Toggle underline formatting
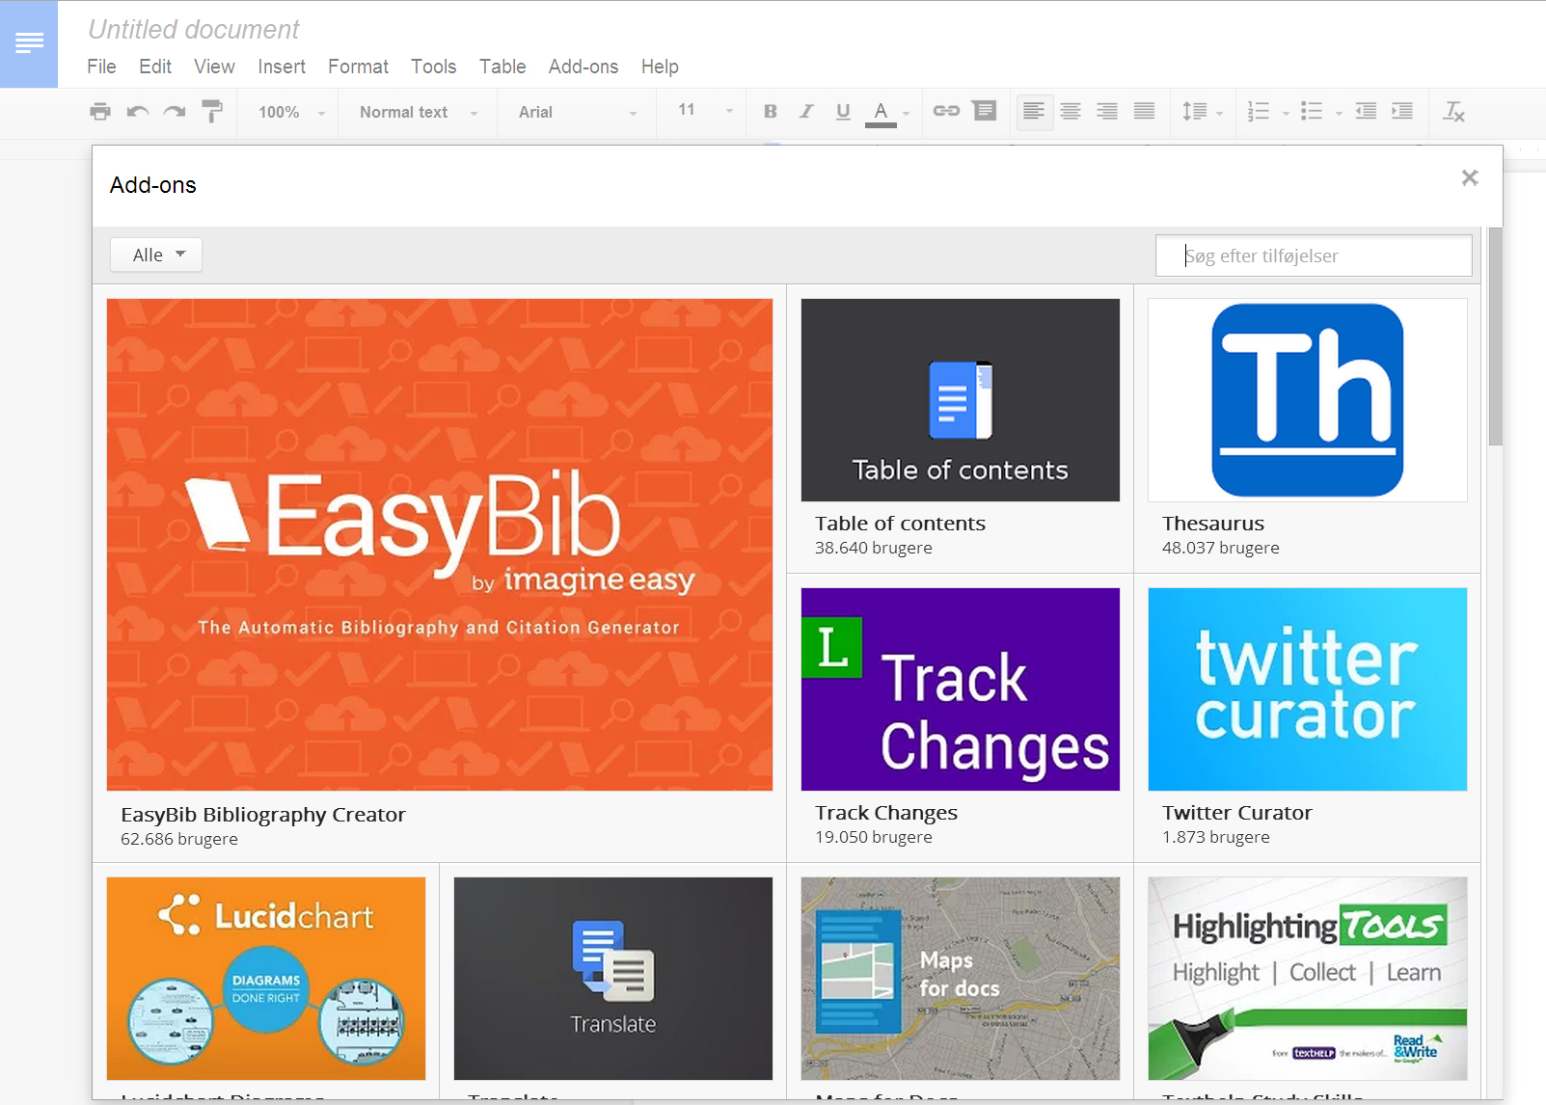1546x1105 pixels. (843, 112)
